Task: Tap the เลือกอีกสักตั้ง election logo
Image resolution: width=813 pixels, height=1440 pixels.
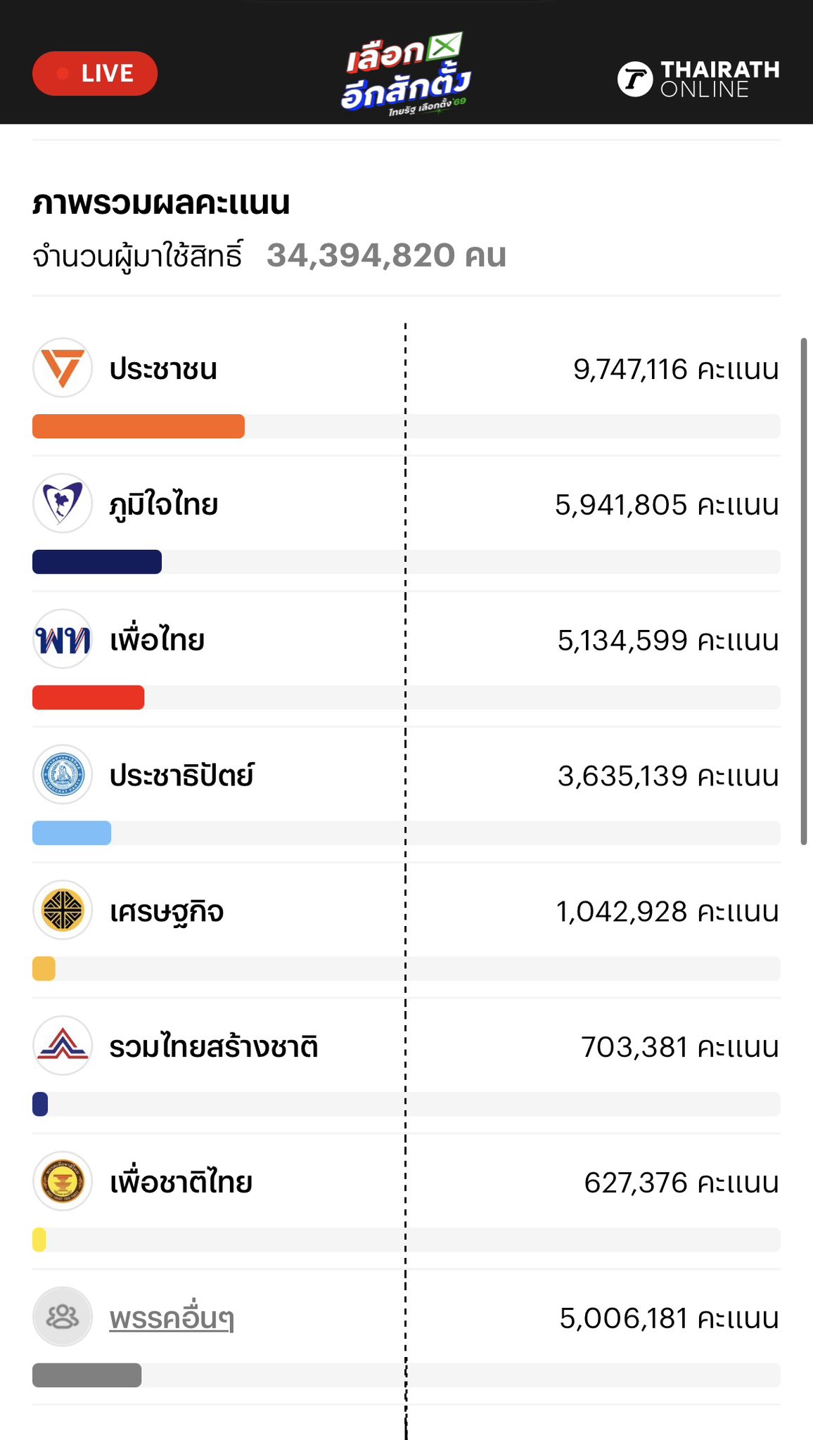Action: 406,74
